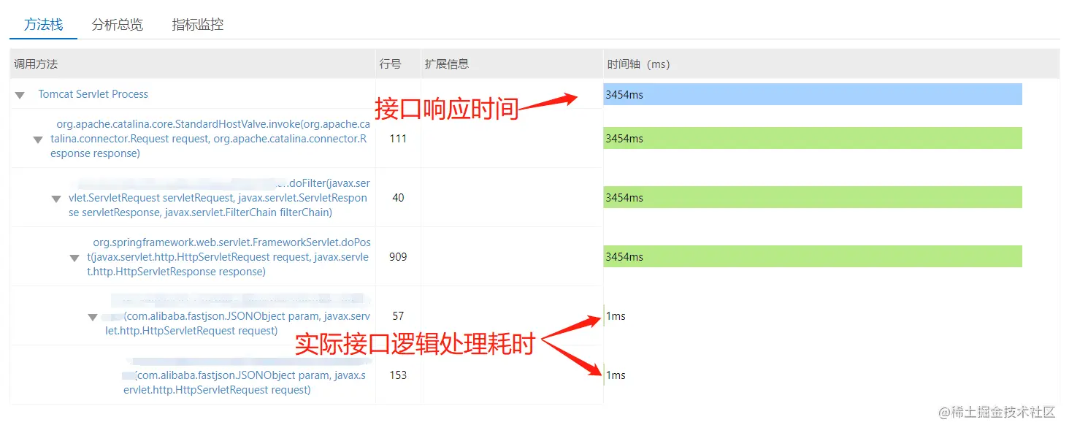Click the 1ms marker in the line 57 row
This screenshot has width=1069, height=433.
[x=615, y=316]
